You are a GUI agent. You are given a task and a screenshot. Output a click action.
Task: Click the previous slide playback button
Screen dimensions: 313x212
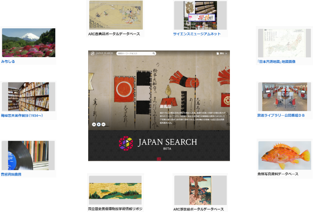pyautogui.click(x=94, y=124)
